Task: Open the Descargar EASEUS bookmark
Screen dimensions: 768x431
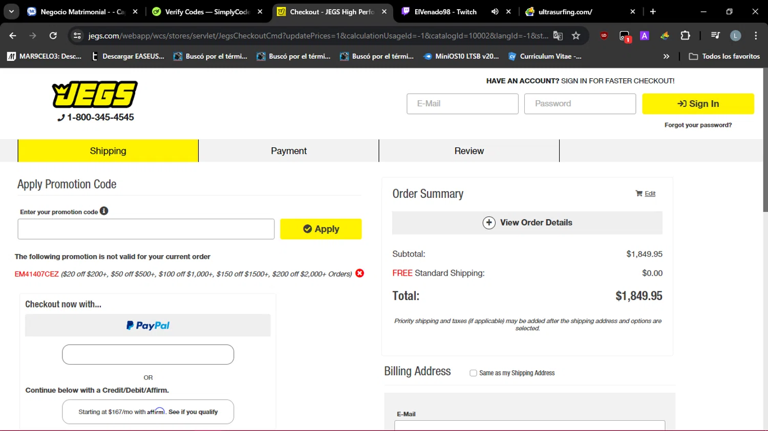Action: pos(127,56)
